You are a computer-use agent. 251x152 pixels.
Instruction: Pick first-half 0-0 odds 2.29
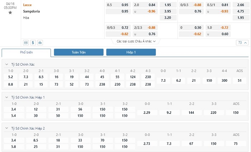[147, 113]
